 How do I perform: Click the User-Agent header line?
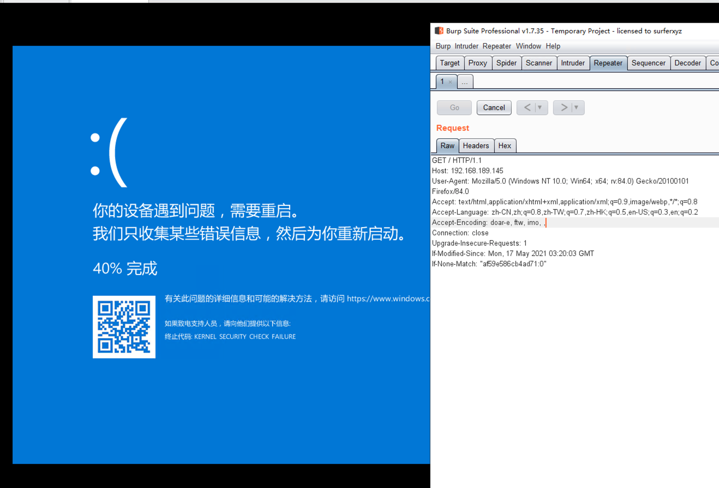[x=560, y=181]
